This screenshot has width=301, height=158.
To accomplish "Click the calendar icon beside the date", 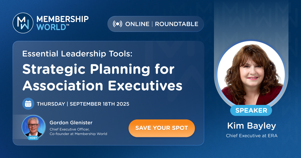I will click(28, 104).
